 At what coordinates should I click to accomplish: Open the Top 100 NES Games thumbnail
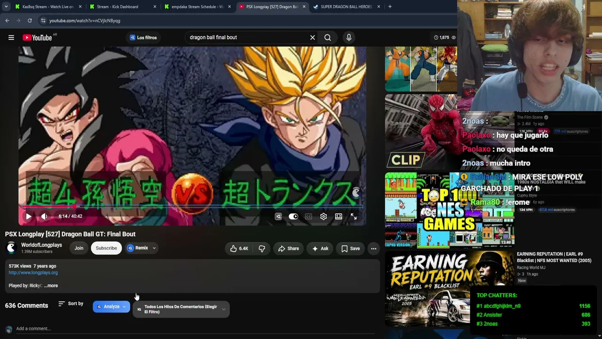(x=450, y=210)
